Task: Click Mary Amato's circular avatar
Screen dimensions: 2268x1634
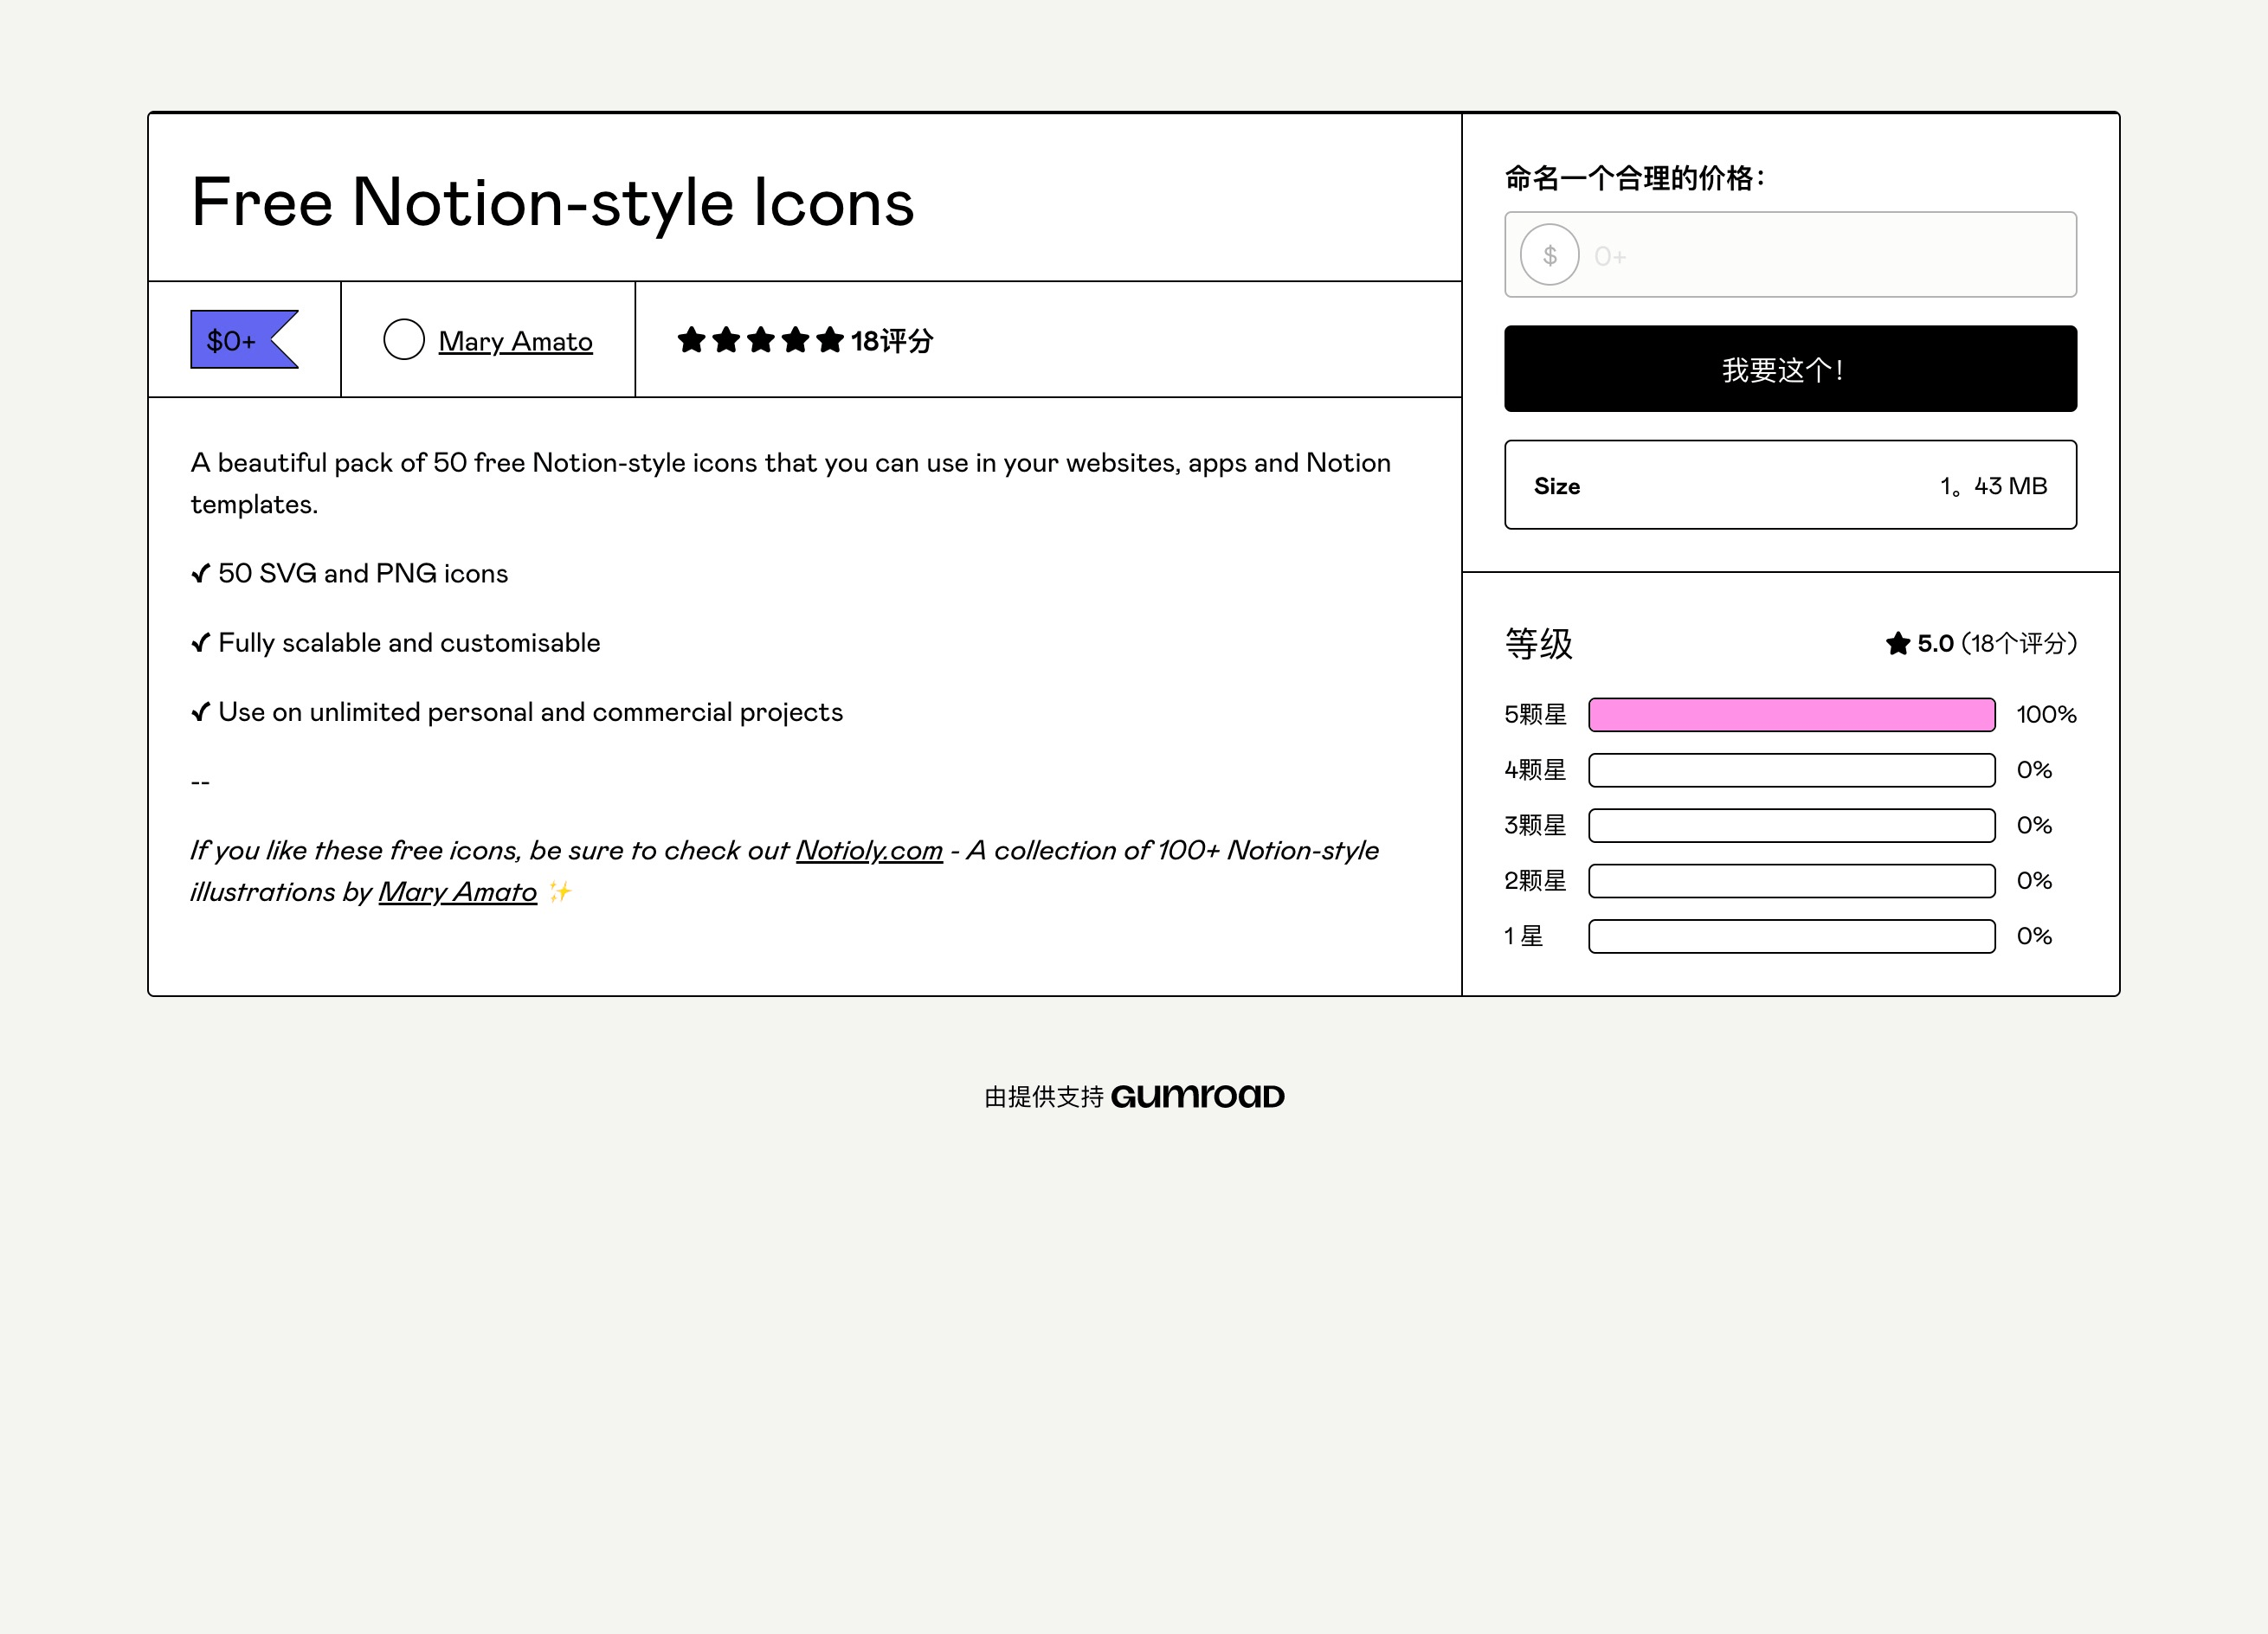Action: (x=404, y=339)
